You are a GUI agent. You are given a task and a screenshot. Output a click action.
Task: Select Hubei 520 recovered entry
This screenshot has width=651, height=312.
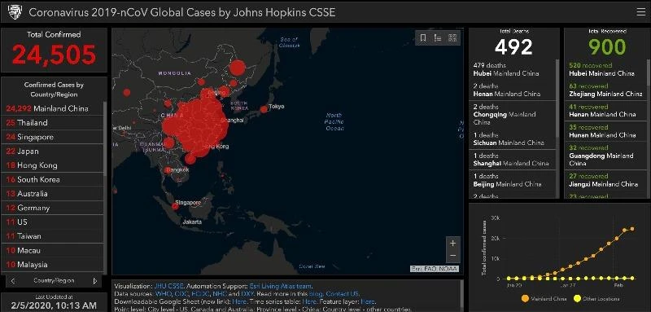(x=605, y=69)
